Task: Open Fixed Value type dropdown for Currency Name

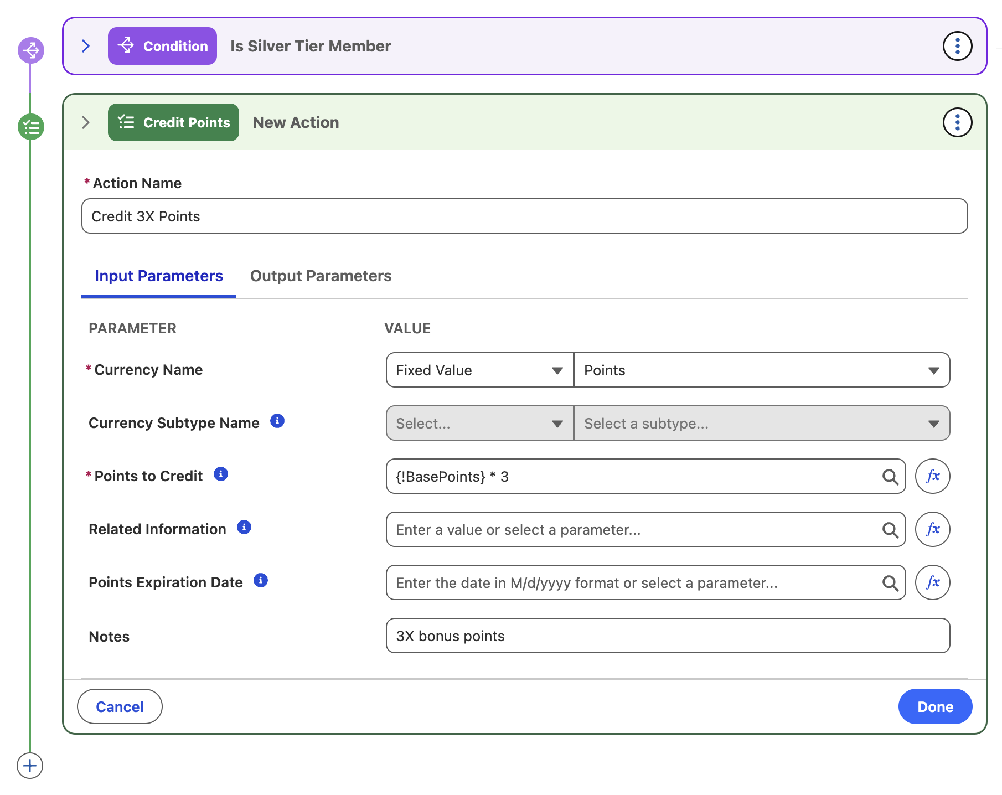Action: tap(479, 370)
